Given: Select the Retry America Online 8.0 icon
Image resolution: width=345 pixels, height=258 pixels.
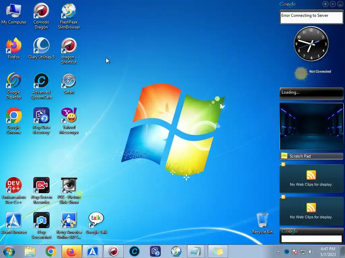Looking at the screenshot, I should coord(69,225).
